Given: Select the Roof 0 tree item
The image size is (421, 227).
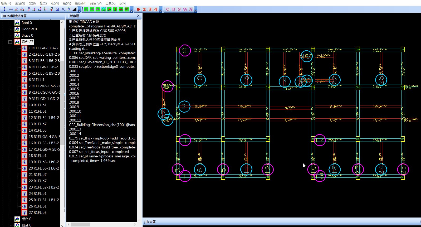Looking at the screenshot, I should pyautogui.click(x=27, y=23).
